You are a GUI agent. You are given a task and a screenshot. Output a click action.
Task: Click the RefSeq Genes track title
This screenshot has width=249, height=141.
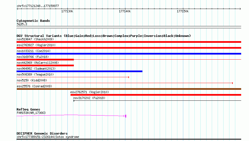pyautogui.click(x=28, y=109)
